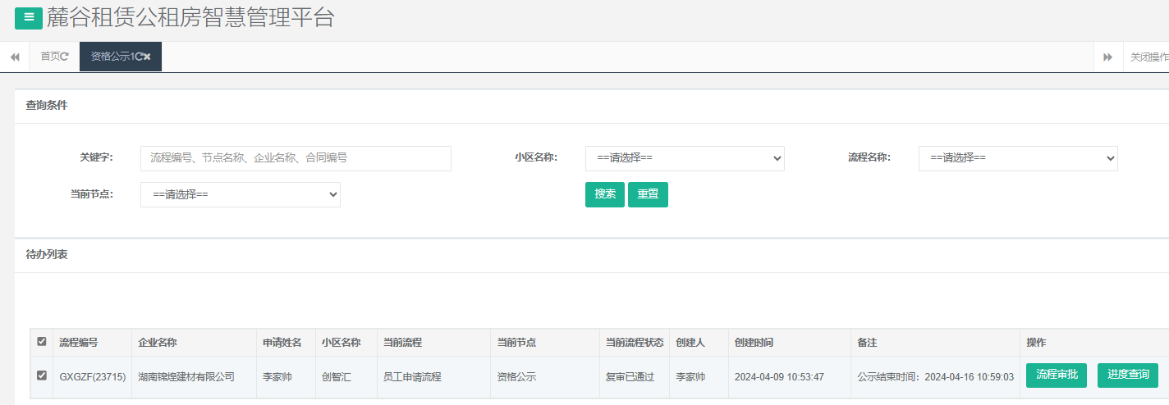Click the 湖南锦煌建材有限公司 cell
This screenshot has height=405, width=1169.
pos(186,377)
